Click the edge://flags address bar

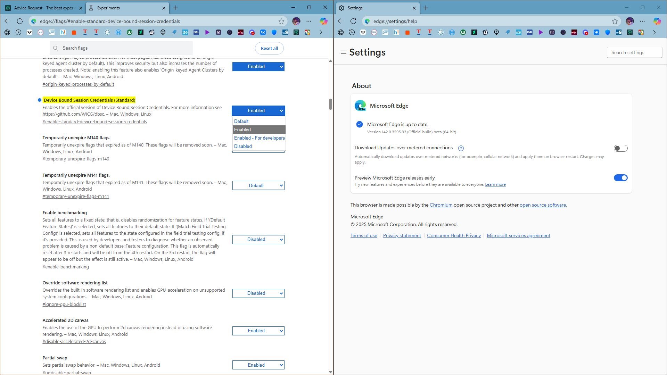point(158,21)
